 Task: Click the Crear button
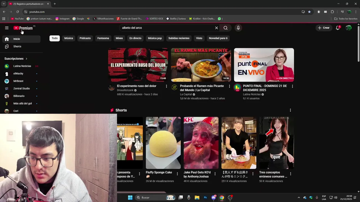click(x=324, y=28)
